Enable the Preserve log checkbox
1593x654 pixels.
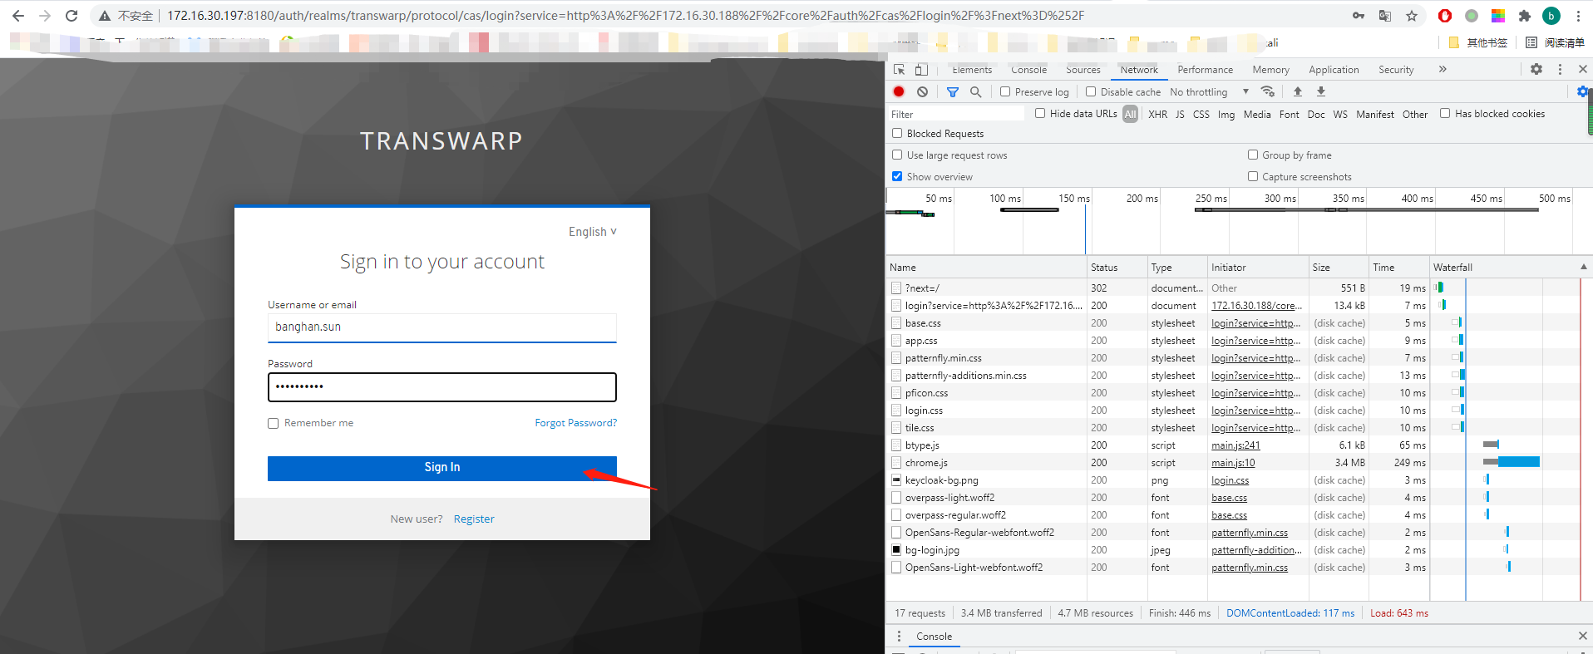tap(1005, 91)
